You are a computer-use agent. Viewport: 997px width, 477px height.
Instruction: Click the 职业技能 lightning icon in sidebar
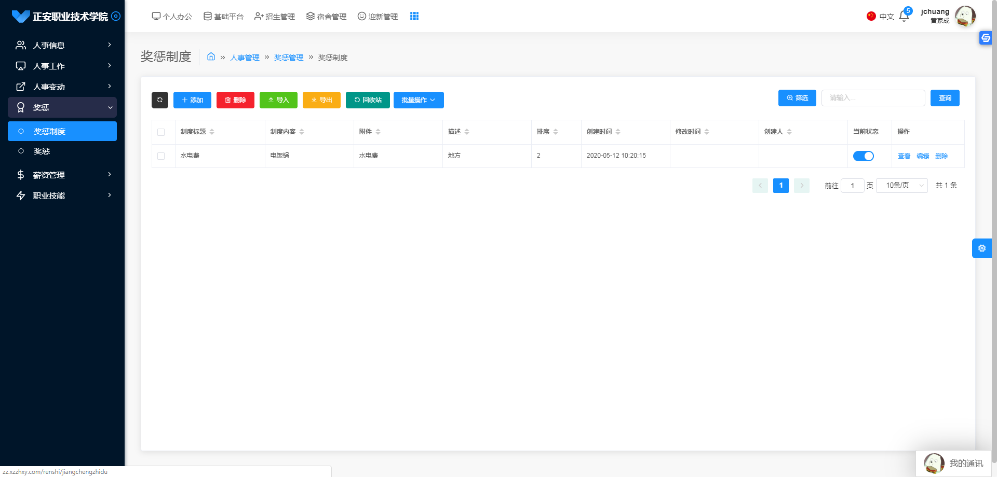click(21, 195)
